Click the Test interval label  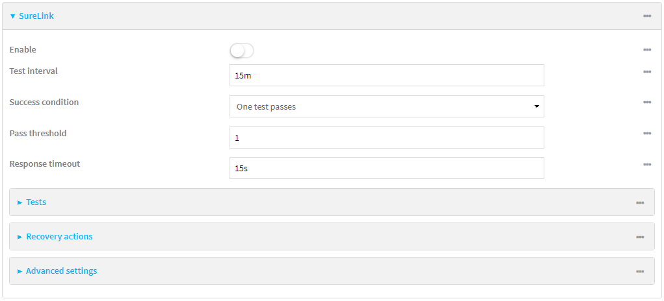click(33, 71)
